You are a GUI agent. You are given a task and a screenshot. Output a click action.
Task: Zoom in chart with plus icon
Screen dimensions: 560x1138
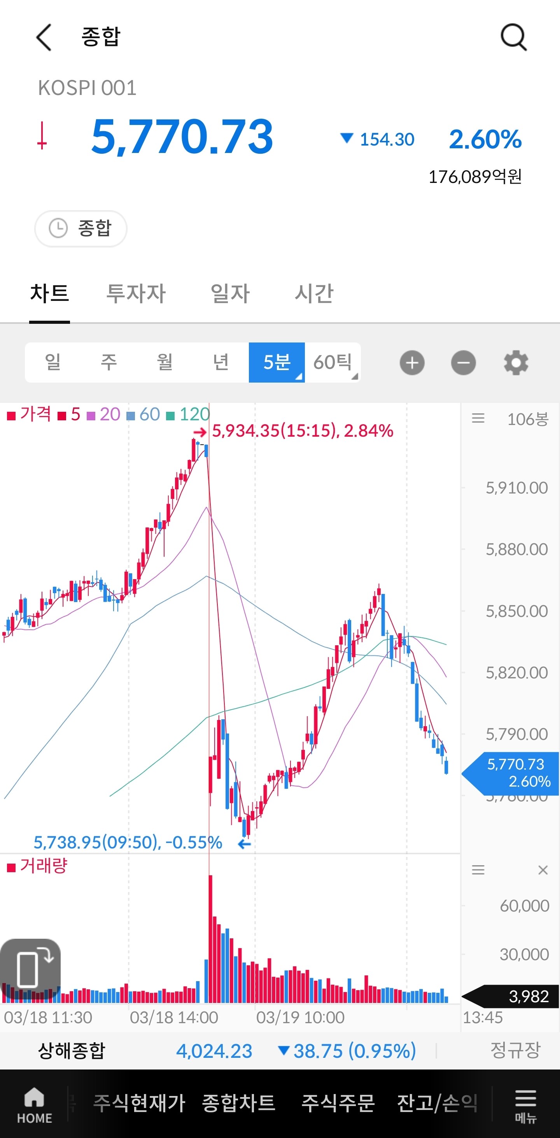point(412,363)
